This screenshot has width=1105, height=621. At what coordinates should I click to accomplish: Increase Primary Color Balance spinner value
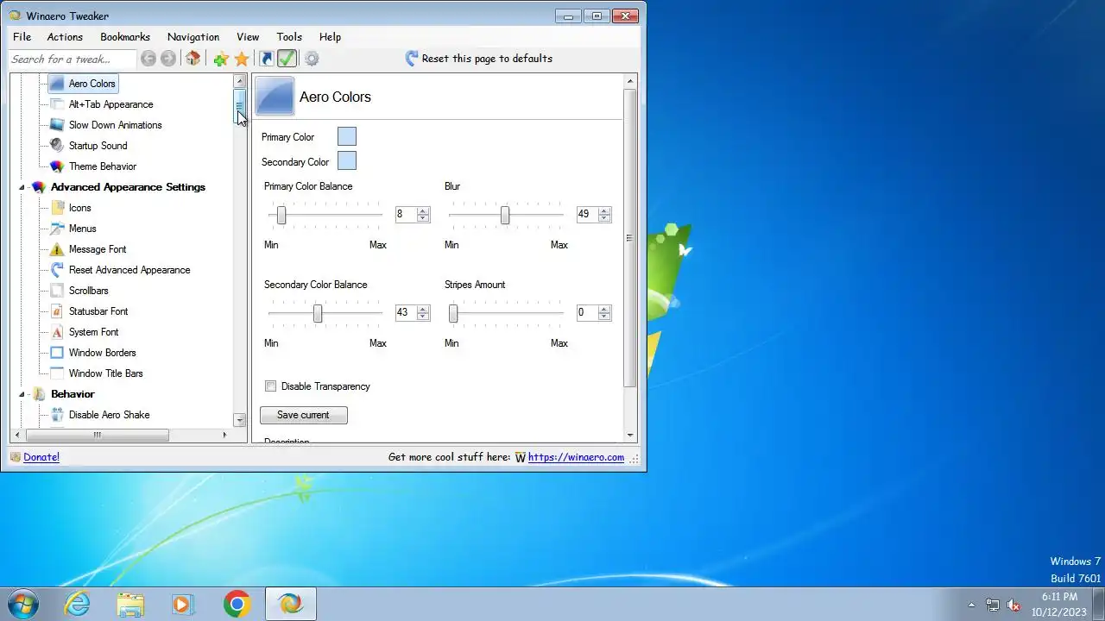423,210
